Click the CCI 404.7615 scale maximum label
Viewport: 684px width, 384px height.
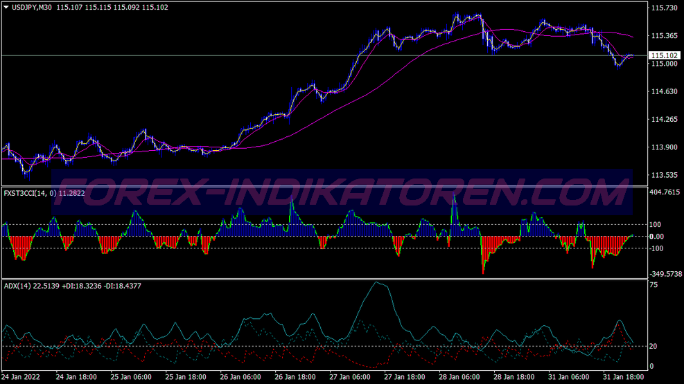[x=665, y=194]
